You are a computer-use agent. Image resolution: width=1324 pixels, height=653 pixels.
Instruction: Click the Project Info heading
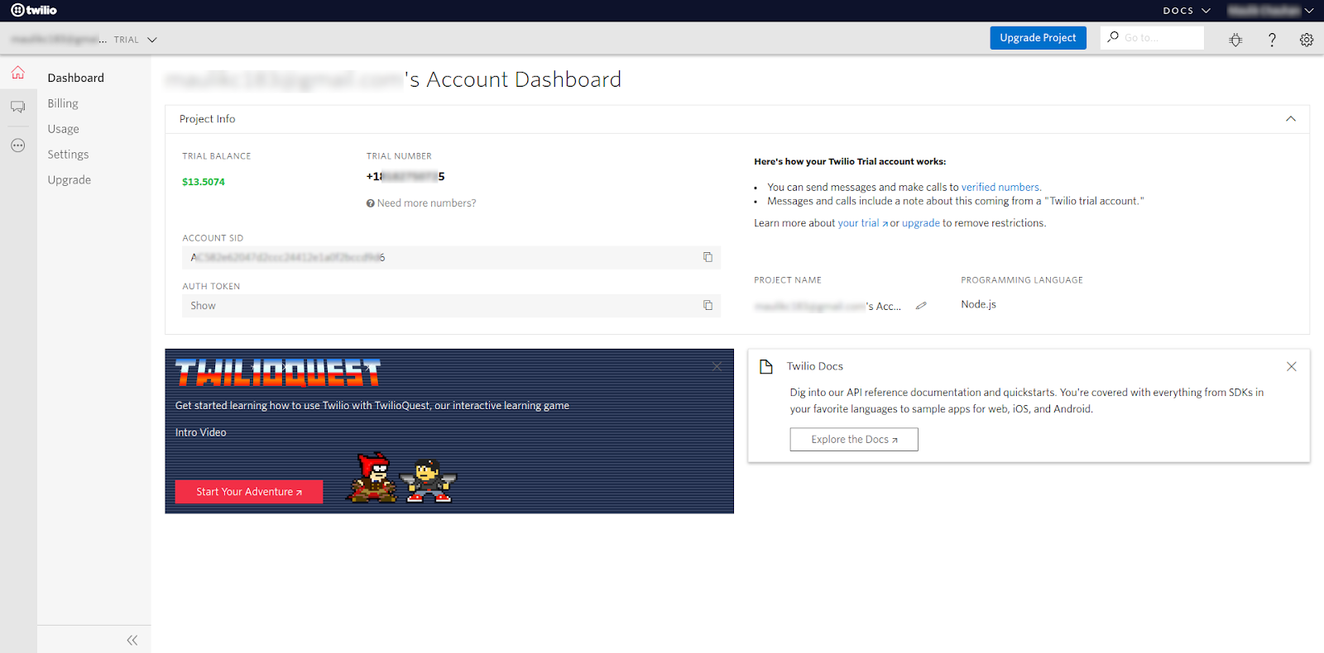coord(207,119)
